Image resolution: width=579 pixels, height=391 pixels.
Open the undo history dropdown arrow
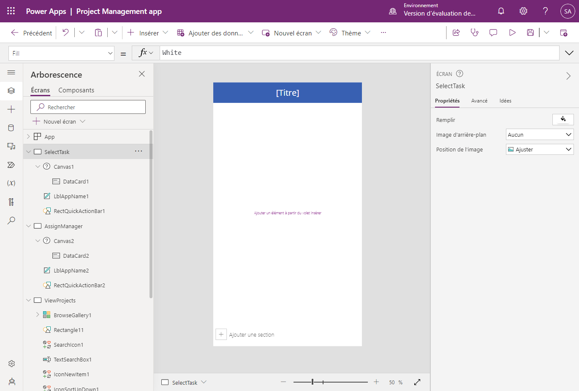tap(82, 32)
